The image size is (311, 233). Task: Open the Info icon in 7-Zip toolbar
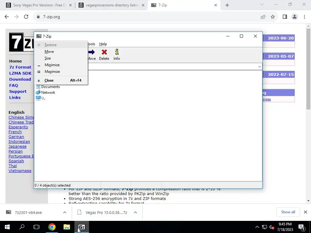(x=117, y=52)
